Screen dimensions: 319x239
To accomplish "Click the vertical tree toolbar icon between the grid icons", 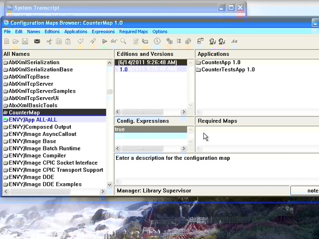I will coord(179,41).
